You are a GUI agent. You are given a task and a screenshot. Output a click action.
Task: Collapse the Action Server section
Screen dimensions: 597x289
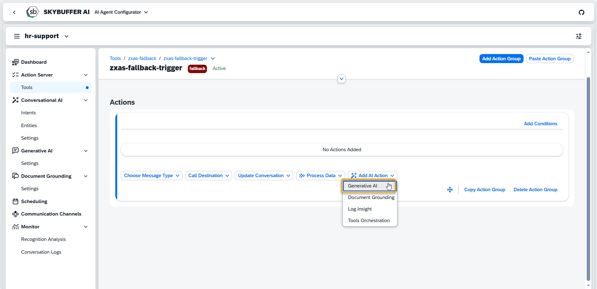(x=86, y=75)
